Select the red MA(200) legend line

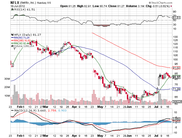[12, 40]
